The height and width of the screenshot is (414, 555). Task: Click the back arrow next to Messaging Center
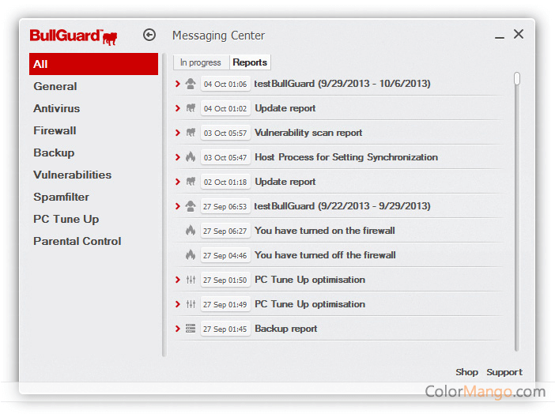149,35
